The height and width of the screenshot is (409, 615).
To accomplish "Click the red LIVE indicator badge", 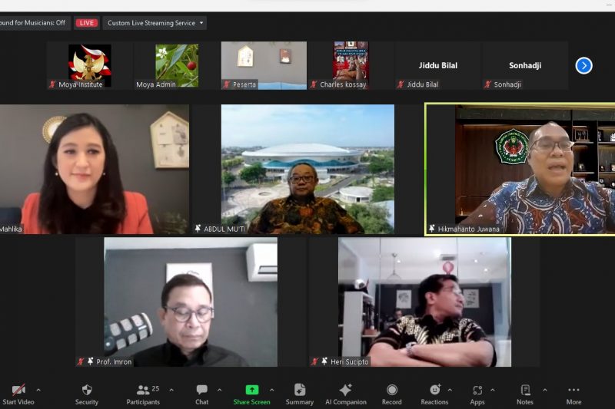I will (87, 23).
